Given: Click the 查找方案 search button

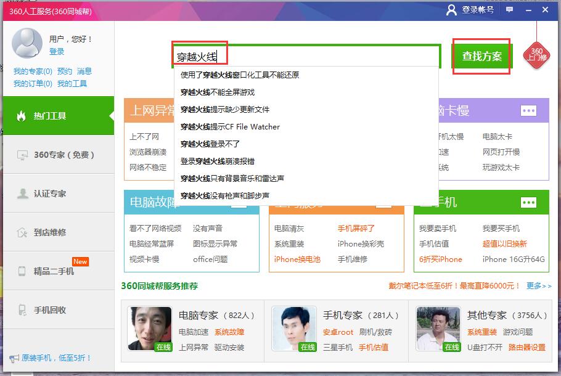Looking at the screenshot, I should [x=481, y=56].
